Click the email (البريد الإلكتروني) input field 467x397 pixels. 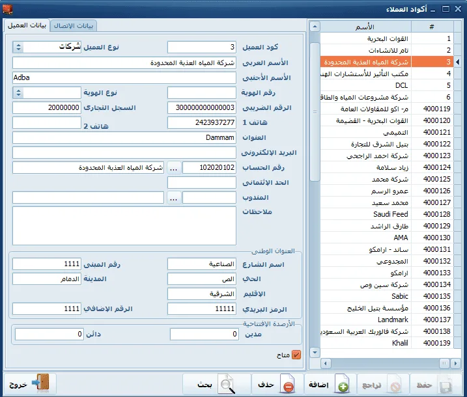(124, 153)
